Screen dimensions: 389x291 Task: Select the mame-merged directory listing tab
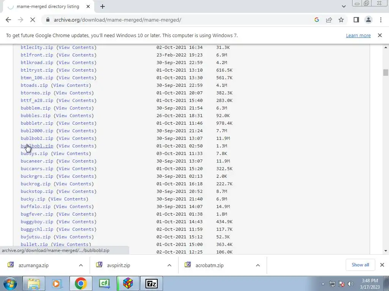[48, 7]
